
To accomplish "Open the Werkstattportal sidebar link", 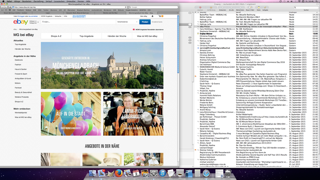I will 21,113.
